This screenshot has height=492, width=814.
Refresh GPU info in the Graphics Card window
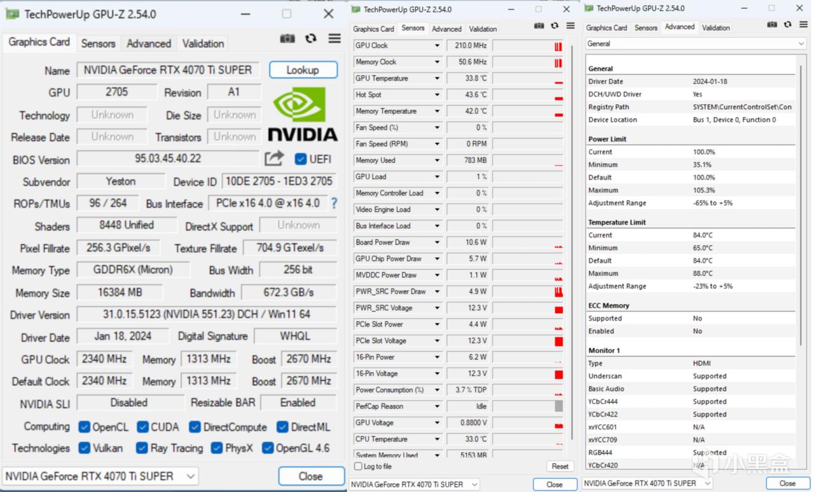coord(311,39)
